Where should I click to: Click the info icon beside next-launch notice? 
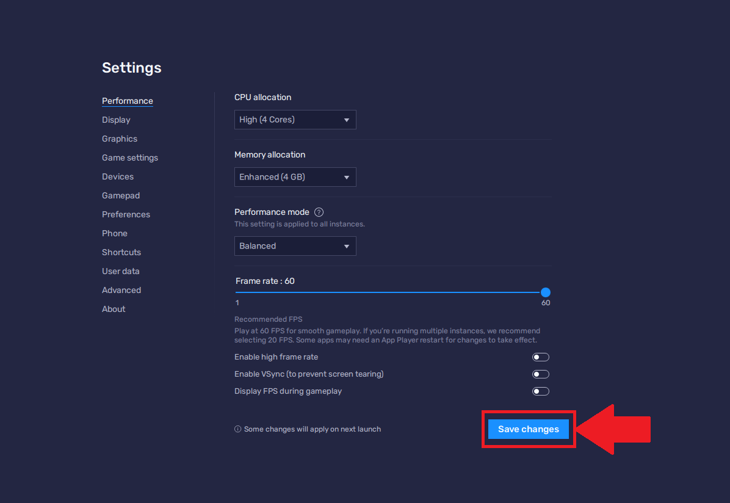pos(238,429)
